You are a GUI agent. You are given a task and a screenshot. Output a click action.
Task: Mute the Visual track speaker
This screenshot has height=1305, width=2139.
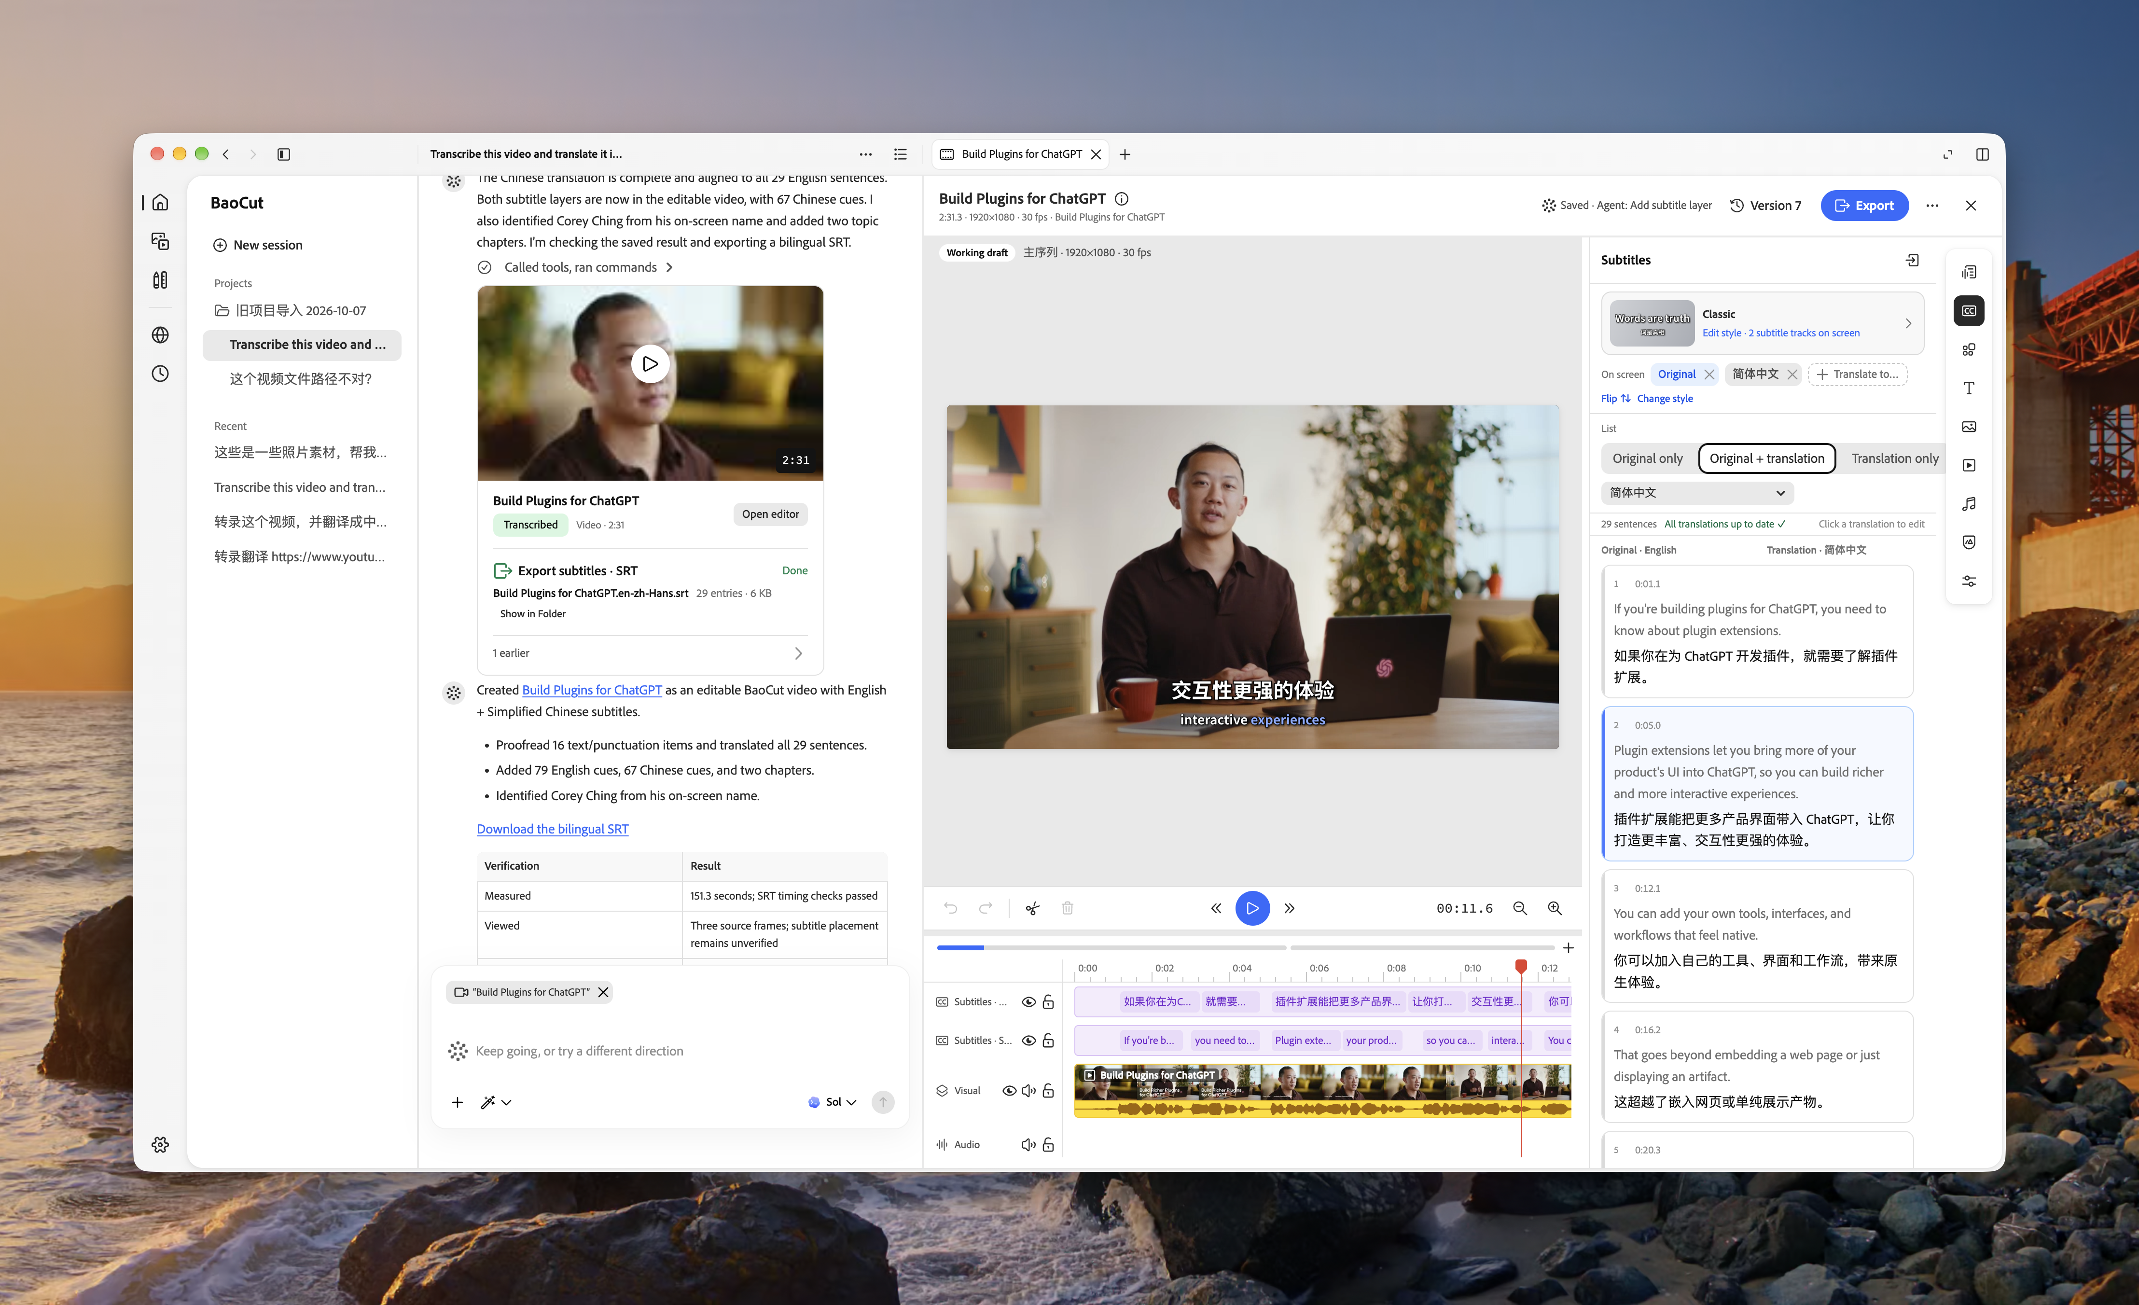pos(1028,1091)
